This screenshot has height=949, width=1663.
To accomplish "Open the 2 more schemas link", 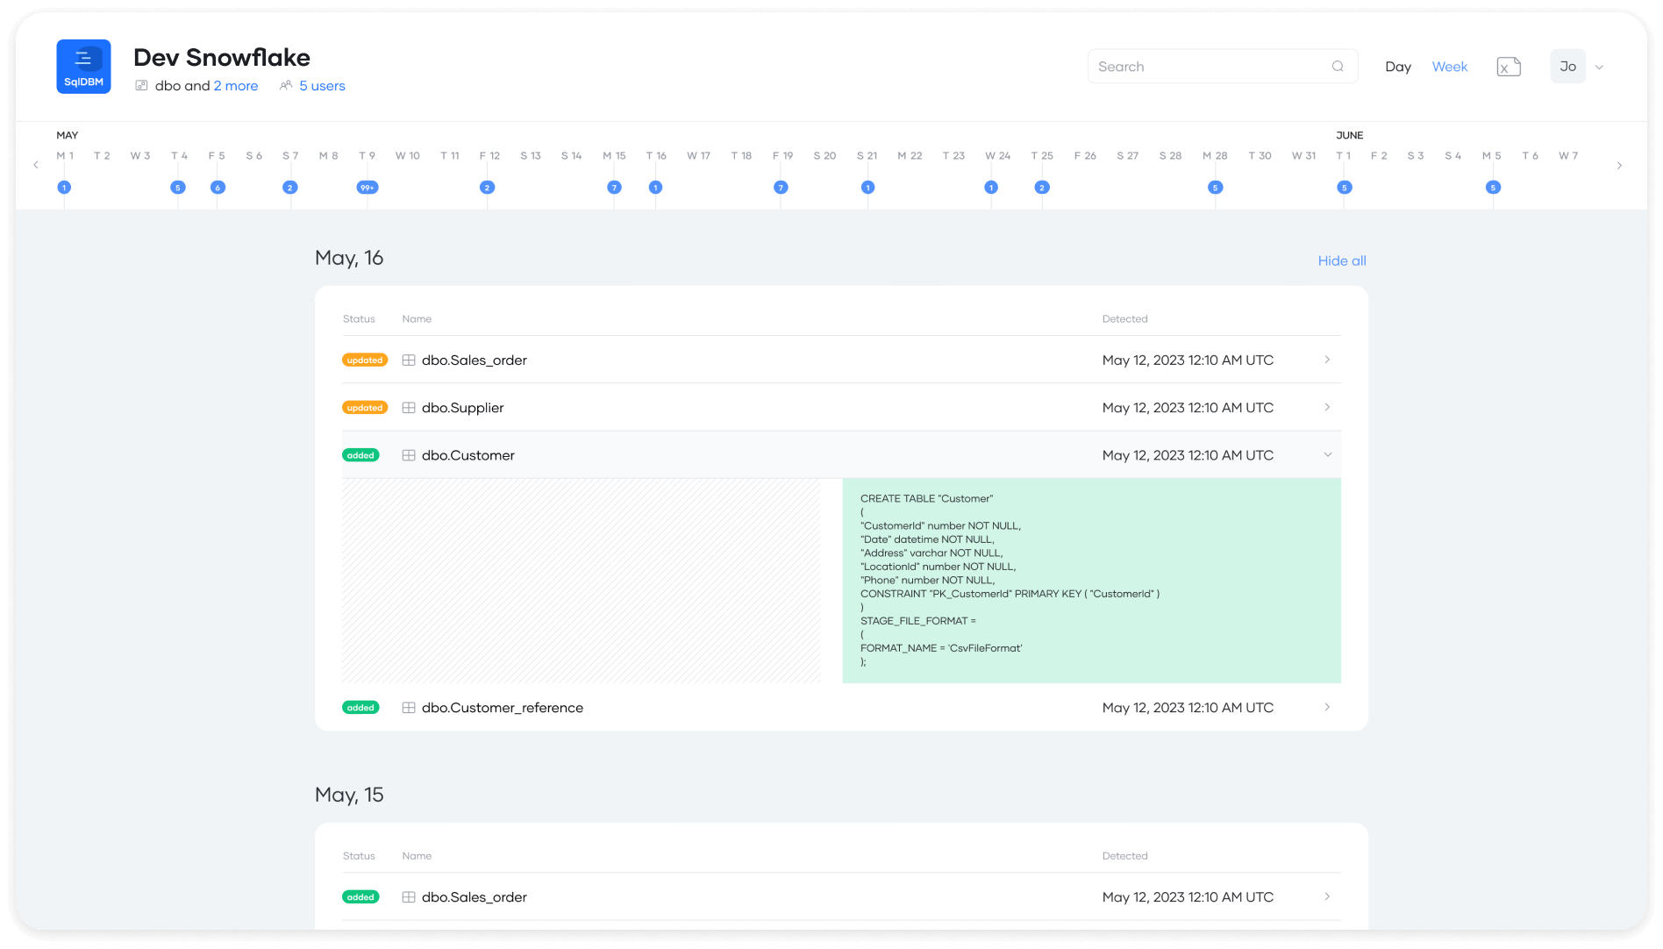I will [x=236, y=86].
